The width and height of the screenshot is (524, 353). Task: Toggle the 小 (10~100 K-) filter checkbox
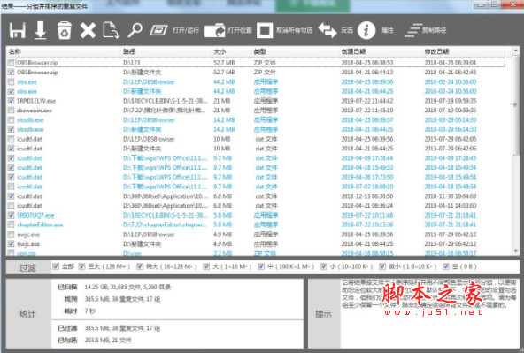(323, 266)
